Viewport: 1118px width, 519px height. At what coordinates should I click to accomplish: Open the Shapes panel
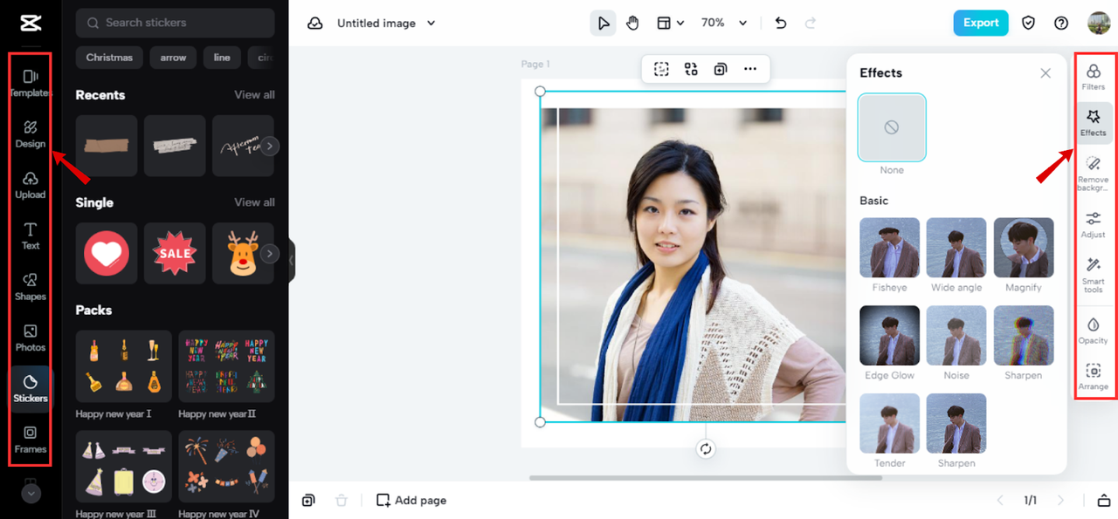point(31,286)
